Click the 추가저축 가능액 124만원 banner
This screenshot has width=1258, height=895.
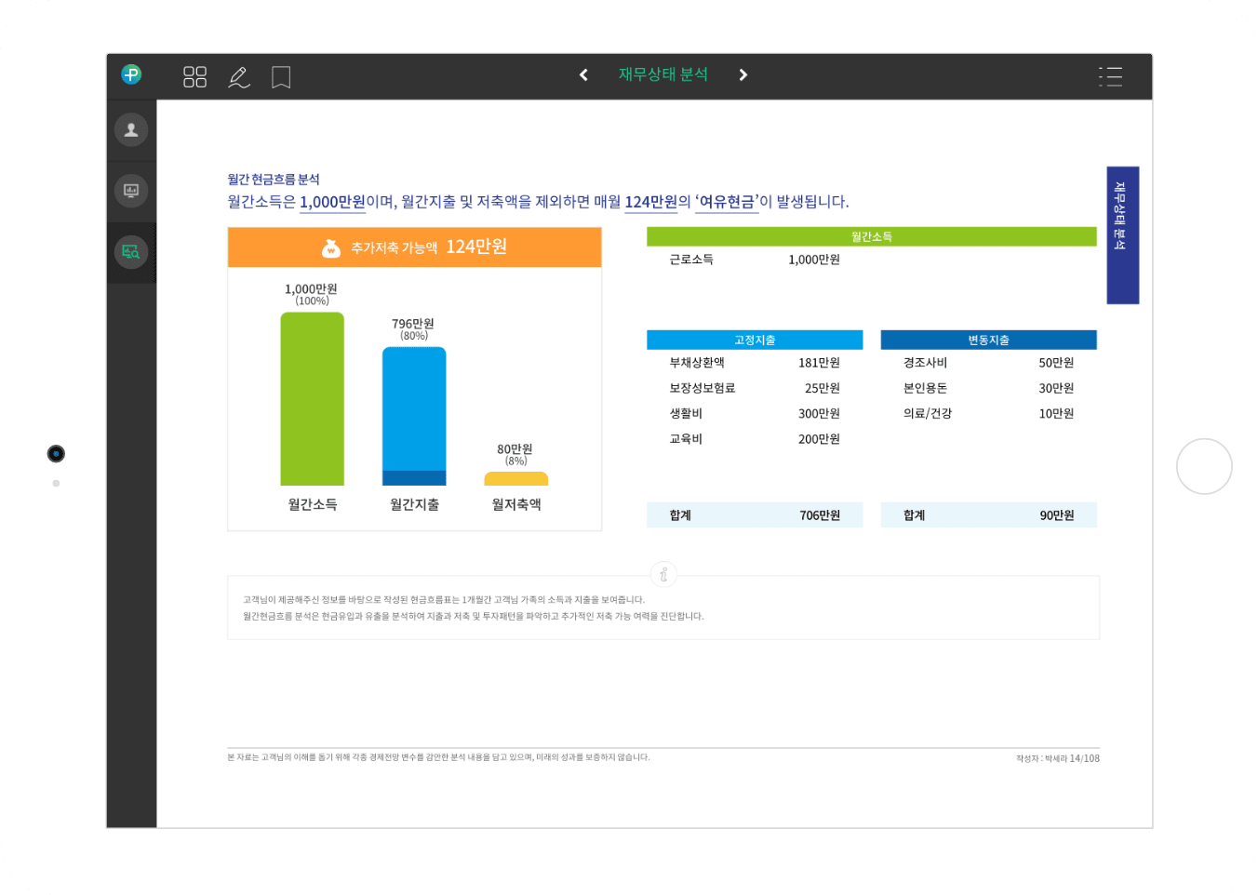415,247
